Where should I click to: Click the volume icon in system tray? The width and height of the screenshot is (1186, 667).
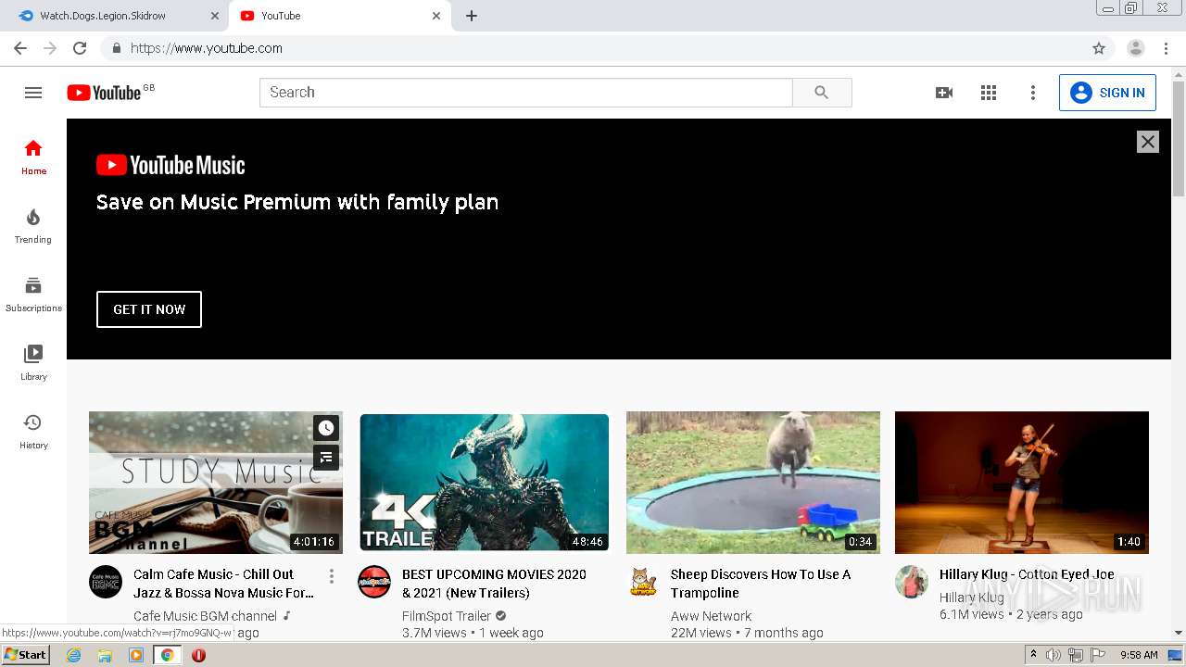1054,655
